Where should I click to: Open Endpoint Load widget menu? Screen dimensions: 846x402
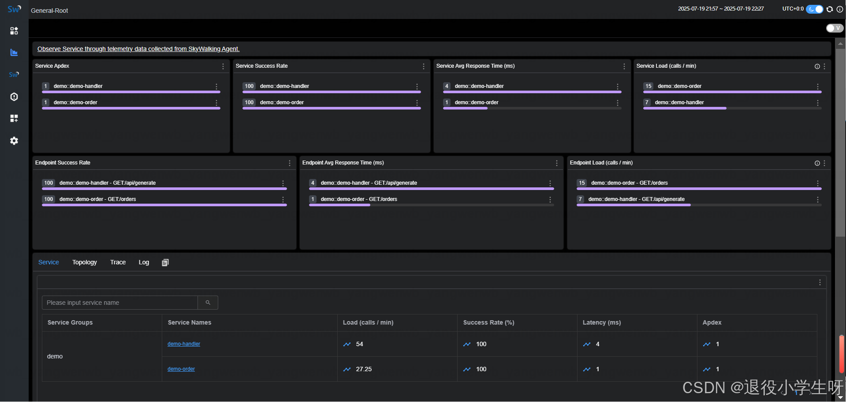coord(824,163)
